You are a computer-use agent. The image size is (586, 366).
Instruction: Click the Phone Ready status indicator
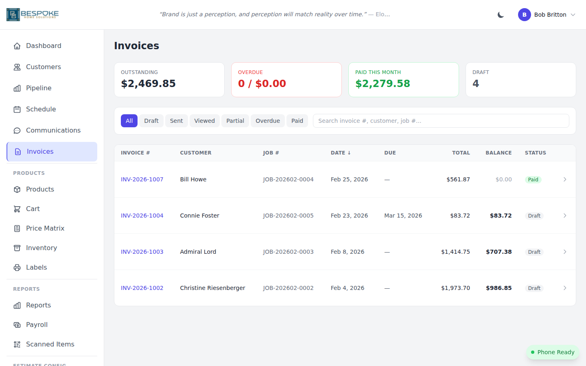pos(553,352)
